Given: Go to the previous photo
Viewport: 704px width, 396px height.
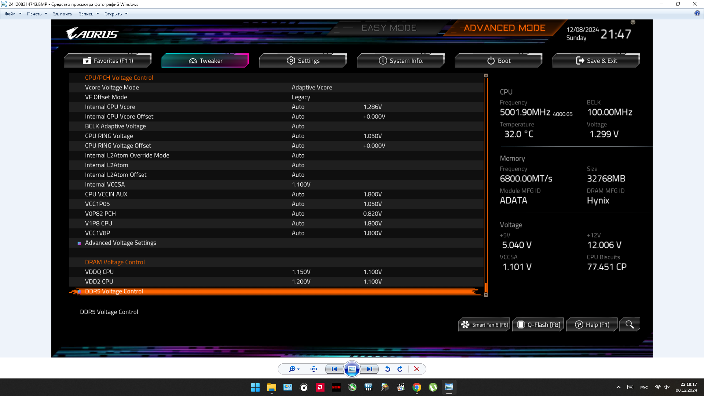Looking at the screenshot, I should point(334,369).
